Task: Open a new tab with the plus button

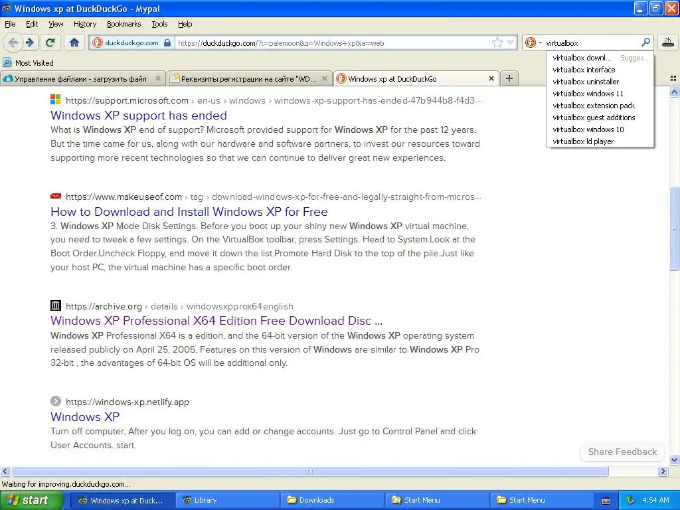Action: [x=509, y=78]
